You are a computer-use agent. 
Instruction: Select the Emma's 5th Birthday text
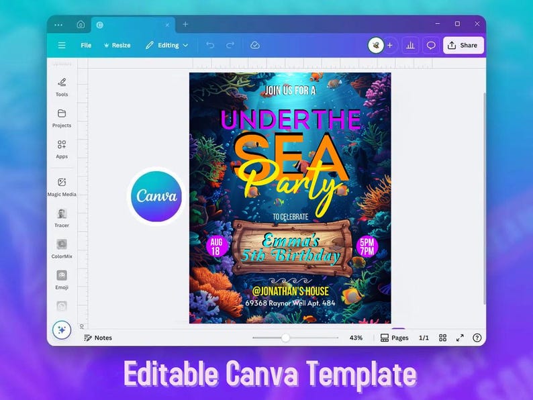pos(291,249)
